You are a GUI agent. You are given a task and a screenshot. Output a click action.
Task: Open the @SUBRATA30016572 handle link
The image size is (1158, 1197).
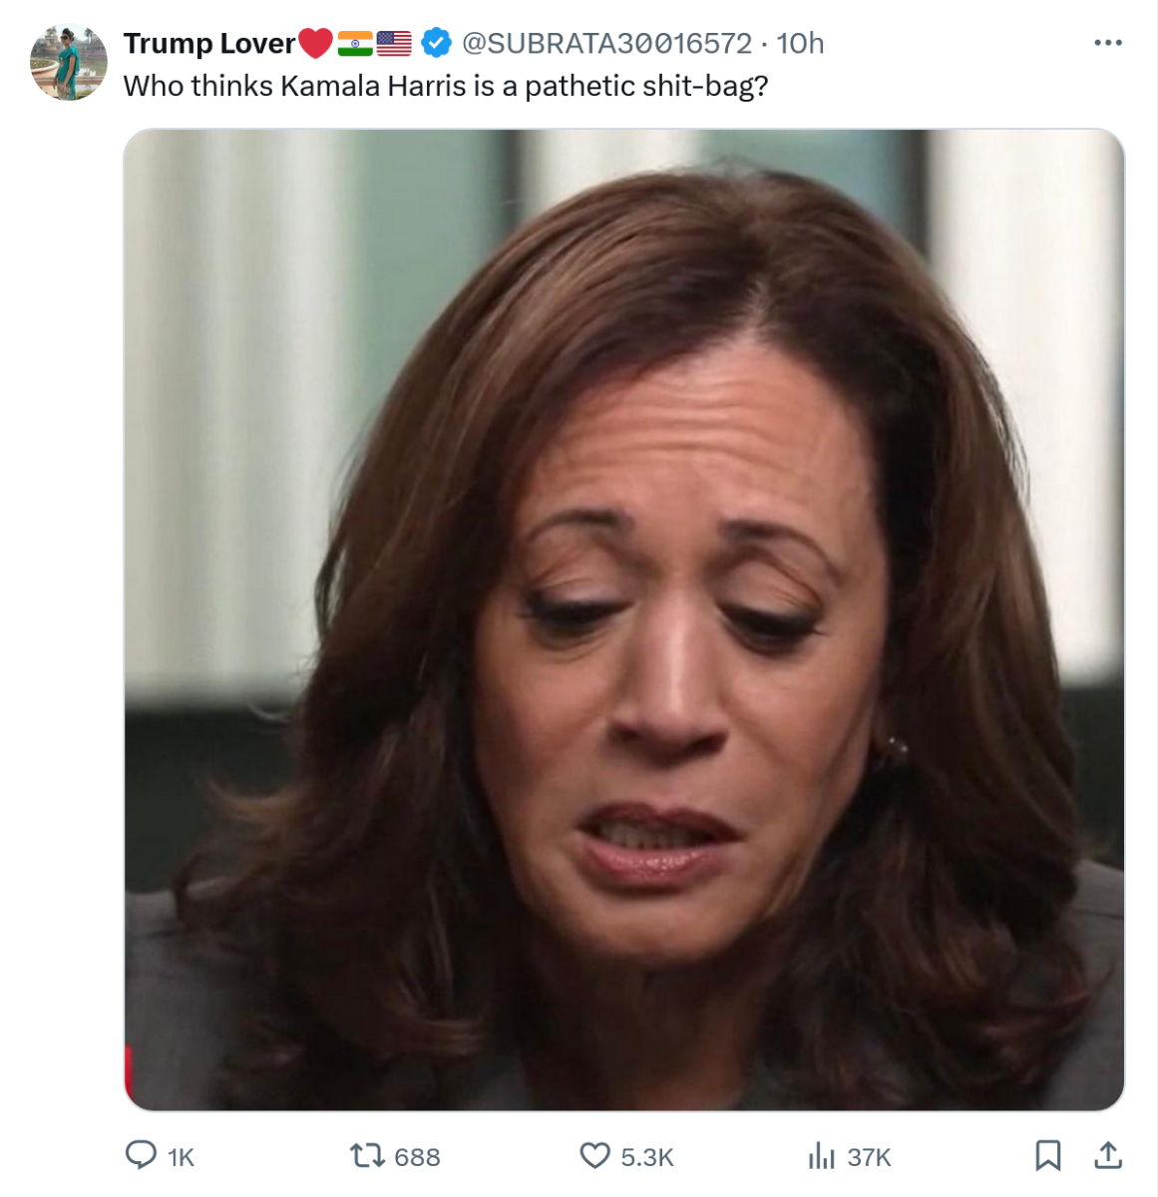[606, 43]
